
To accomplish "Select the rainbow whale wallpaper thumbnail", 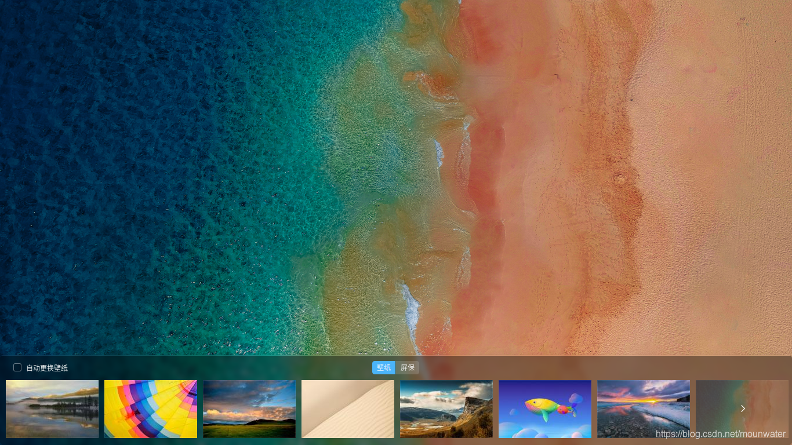I will click(x=545, y=409).
